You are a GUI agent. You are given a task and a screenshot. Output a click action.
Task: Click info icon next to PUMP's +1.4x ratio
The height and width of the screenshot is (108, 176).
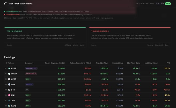tap(139, 74)
